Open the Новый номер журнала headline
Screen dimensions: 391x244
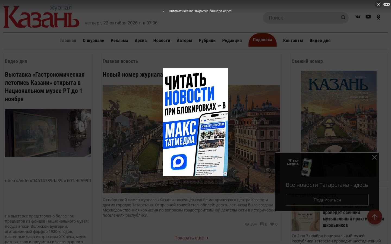pyautogui.click(x=133, y=75)
